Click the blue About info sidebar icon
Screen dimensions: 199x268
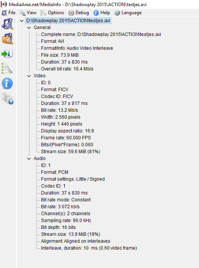(7, 83)
